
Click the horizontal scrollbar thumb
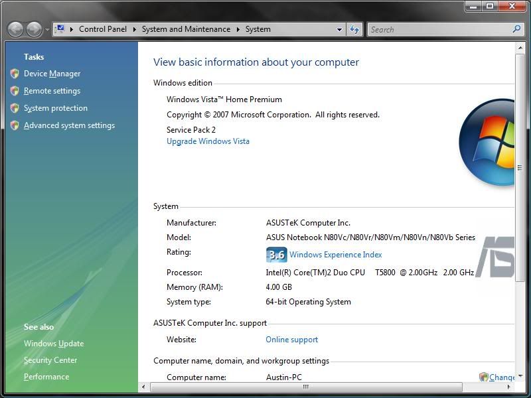tap(306, 387)
